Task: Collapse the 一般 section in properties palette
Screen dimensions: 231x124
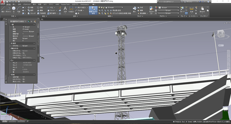Action: click(x=35, y=25)
